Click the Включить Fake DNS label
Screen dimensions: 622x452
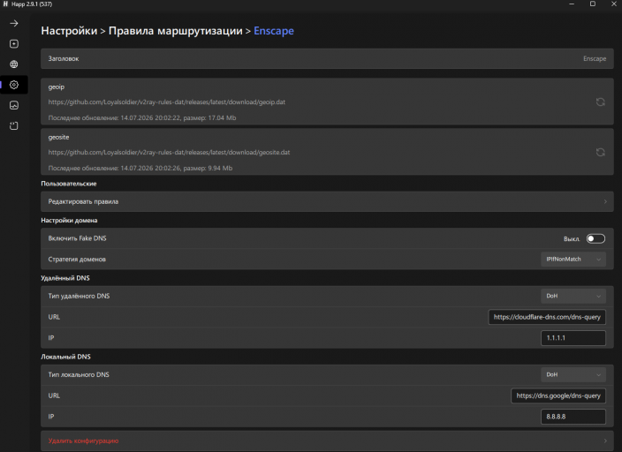(78, 238)
